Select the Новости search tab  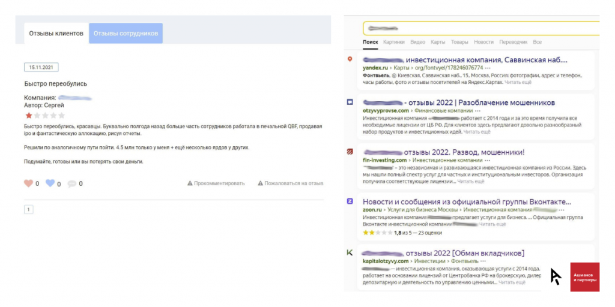[x=483, y=42]
